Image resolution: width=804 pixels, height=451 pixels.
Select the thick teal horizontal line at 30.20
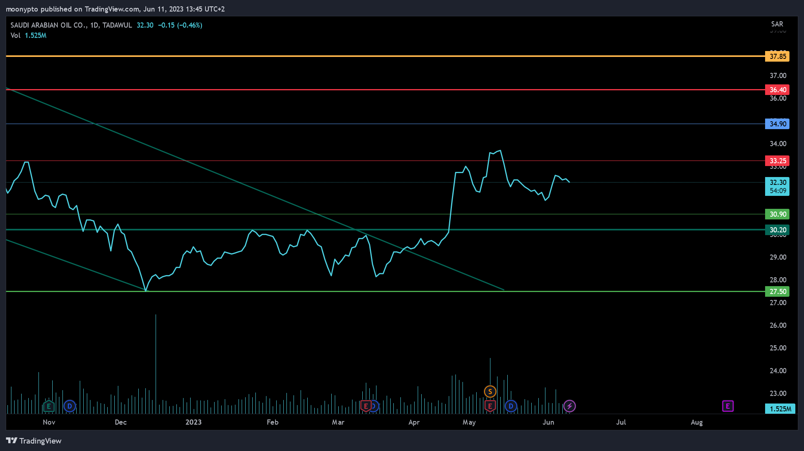[385, 229]
